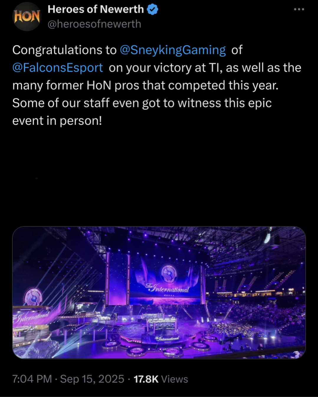This screenshot has width=318, height=397.
Task: Open the @SneykingGaming mention
Action: coord(173,50)
